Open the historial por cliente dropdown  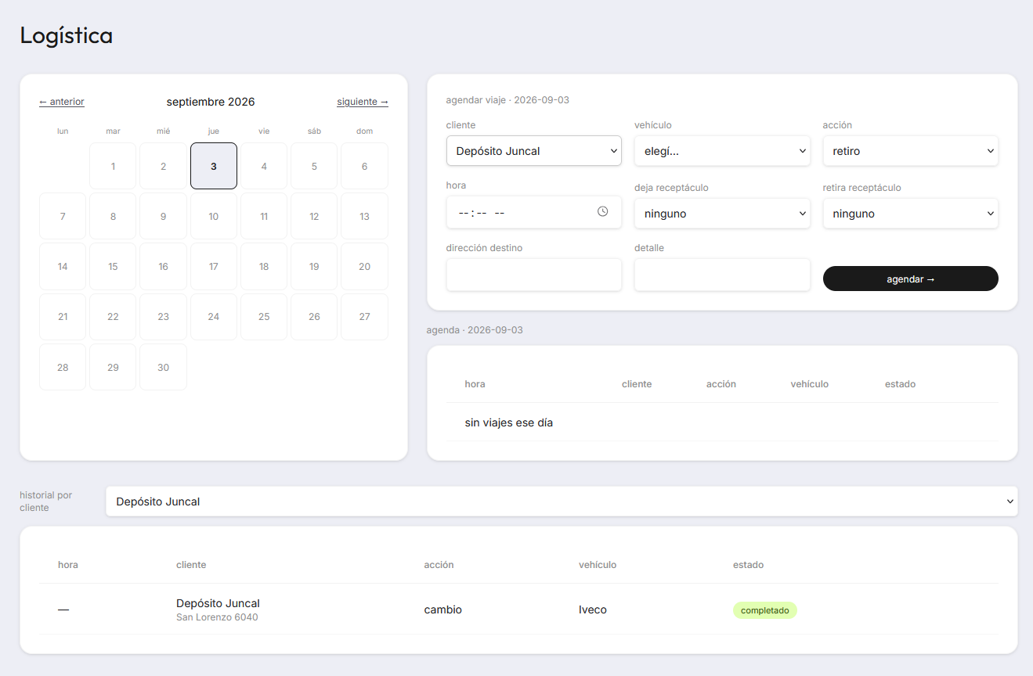pos(562,502)
